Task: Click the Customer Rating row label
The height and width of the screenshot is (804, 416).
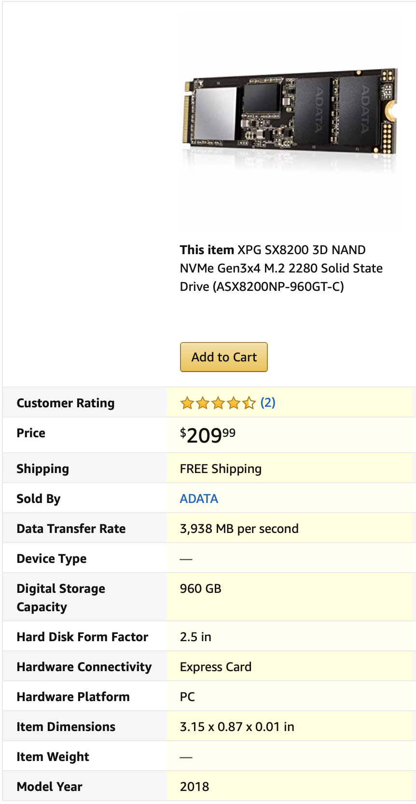Action: 66,403
